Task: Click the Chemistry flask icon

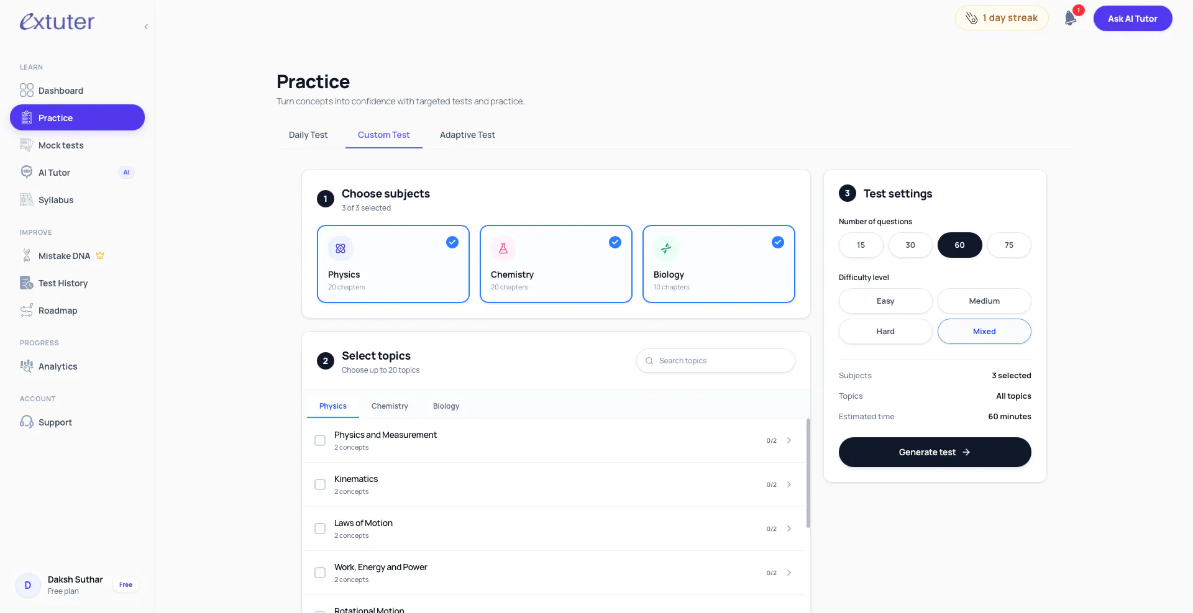Action: coord(503,248)
